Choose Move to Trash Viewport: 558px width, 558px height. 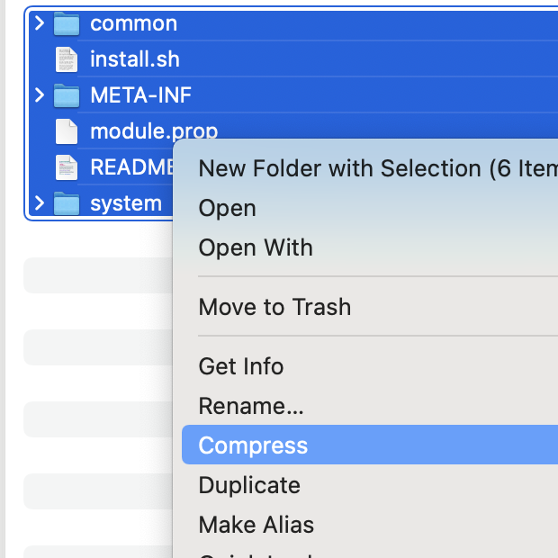(x=274, y=307)
